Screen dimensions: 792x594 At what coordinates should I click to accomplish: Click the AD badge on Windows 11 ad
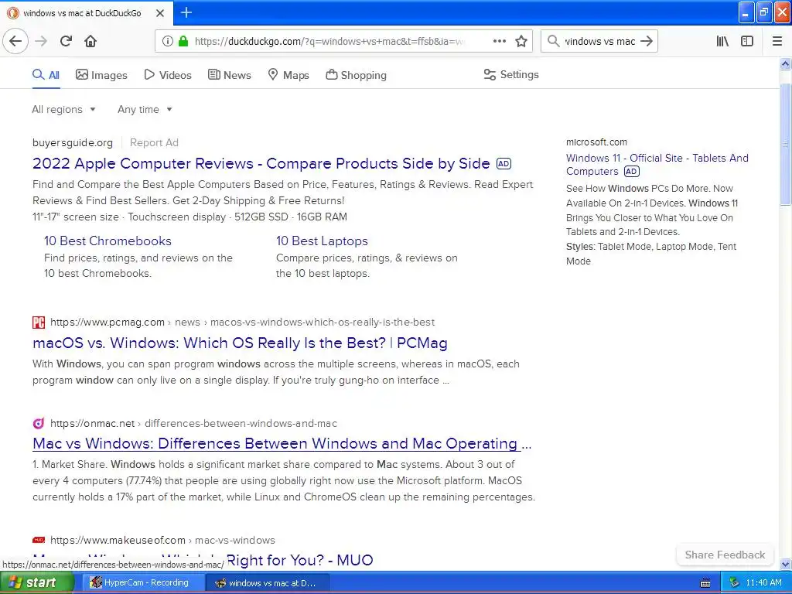point(631,172)
